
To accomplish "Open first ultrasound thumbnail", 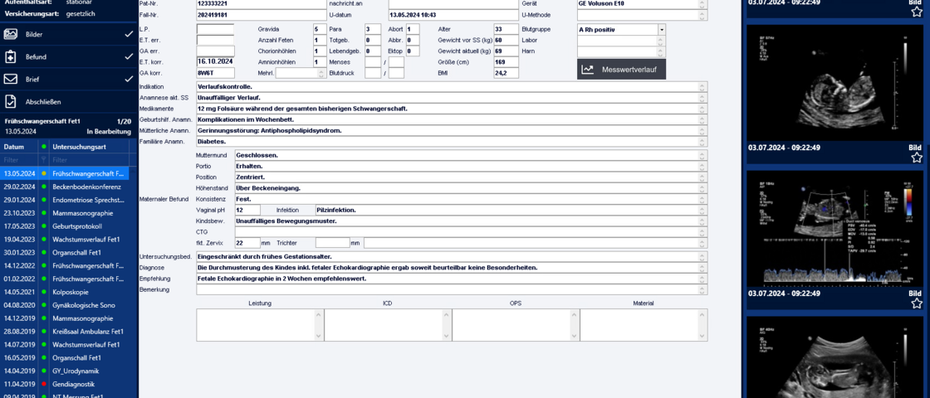I will point(835,82).
